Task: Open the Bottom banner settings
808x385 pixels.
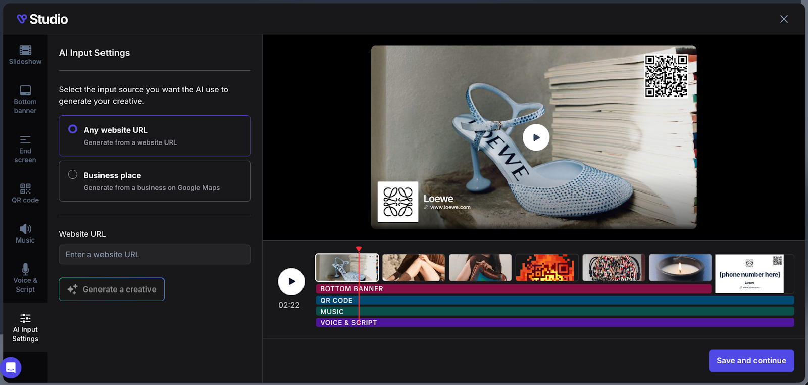Action: pos(25,99)
